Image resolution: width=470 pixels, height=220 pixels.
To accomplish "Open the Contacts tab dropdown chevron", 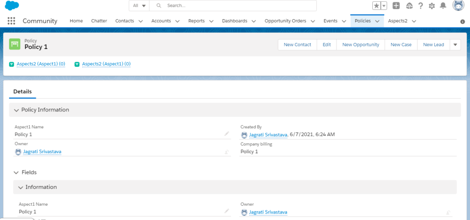I will [140, 21].
